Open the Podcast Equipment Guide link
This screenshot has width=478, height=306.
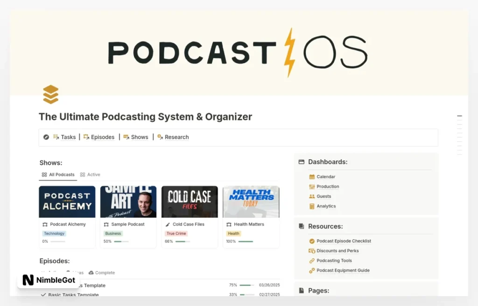[343, 270]
